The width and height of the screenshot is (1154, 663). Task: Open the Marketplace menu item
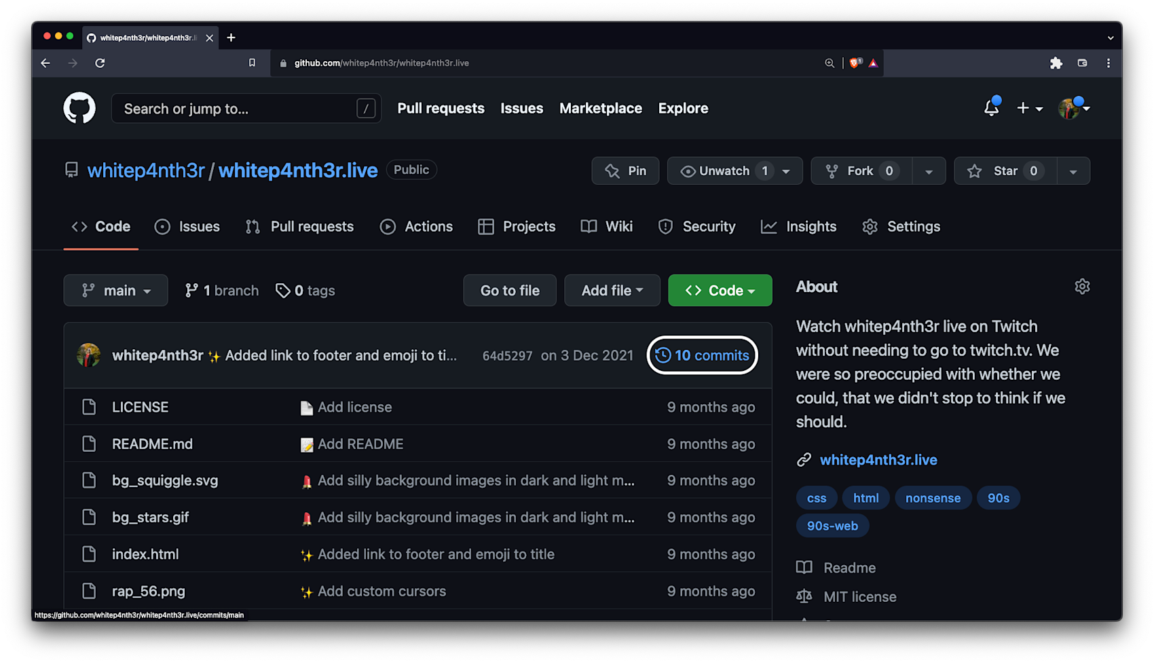tap(600, 108)
